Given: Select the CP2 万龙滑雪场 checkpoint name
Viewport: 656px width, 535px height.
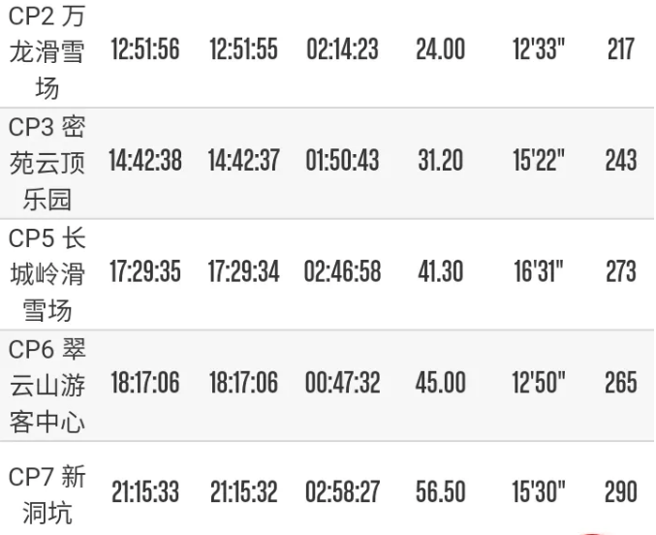Looking at the screenshot, I should (x=47, y=50).
